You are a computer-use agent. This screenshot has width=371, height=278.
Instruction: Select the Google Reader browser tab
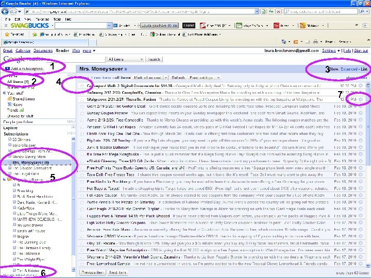coord(45,42)
